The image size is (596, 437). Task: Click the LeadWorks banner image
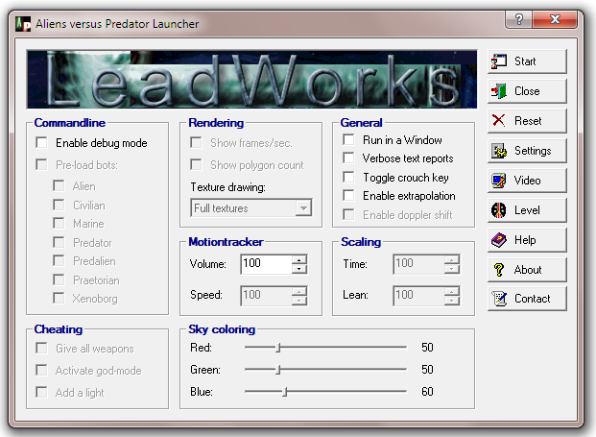point(251,79)
